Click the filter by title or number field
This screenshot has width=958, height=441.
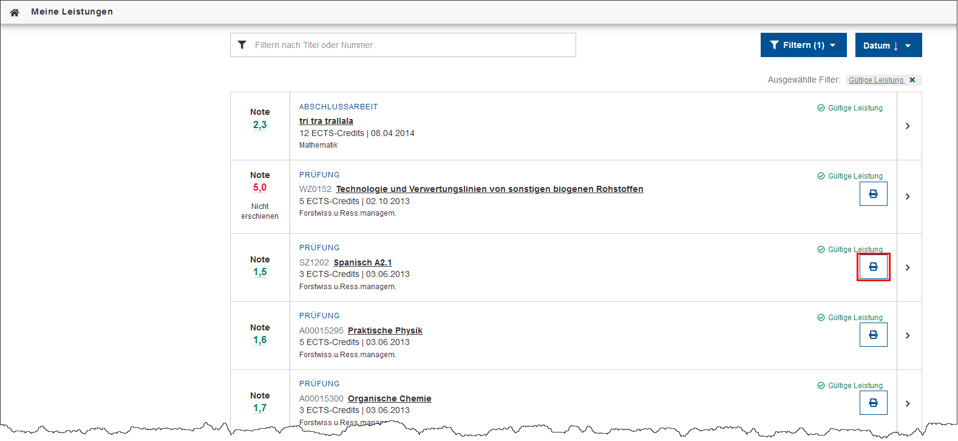click(410, 45)
